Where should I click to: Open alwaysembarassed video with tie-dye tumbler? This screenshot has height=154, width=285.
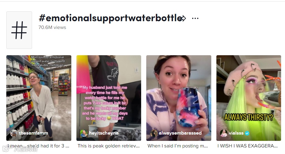(179, 98)
